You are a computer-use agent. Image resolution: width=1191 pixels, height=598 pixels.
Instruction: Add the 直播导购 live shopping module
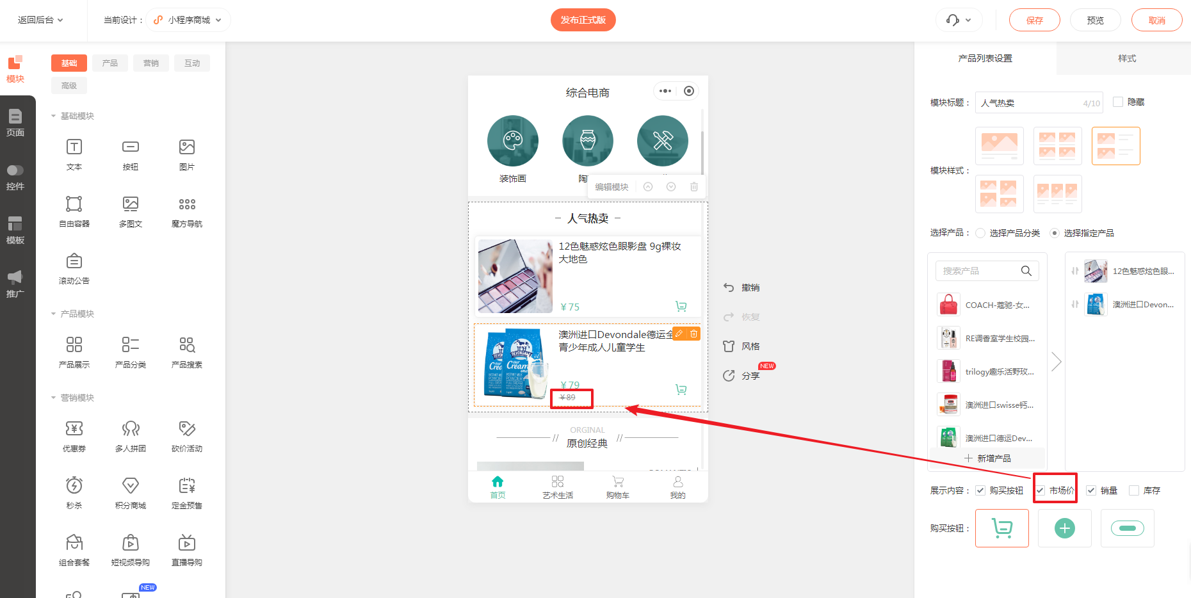click(187, 550)
